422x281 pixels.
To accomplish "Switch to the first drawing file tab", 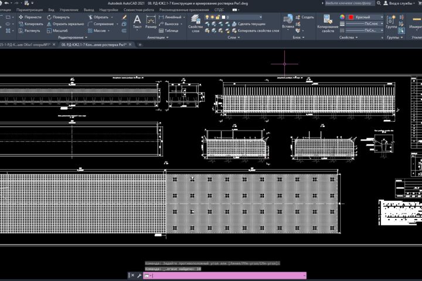I will 26,44.
